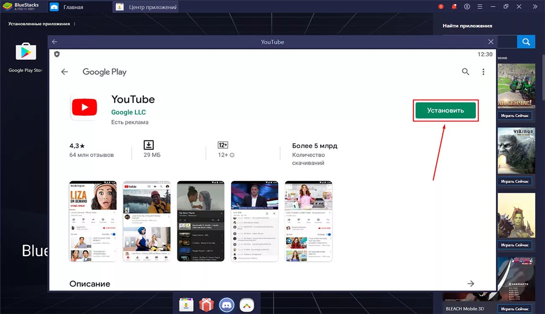Click the back arrow in the YouTube window title bar
The height and width of the screenshot is (314, 545).
[x=54, y=42]
